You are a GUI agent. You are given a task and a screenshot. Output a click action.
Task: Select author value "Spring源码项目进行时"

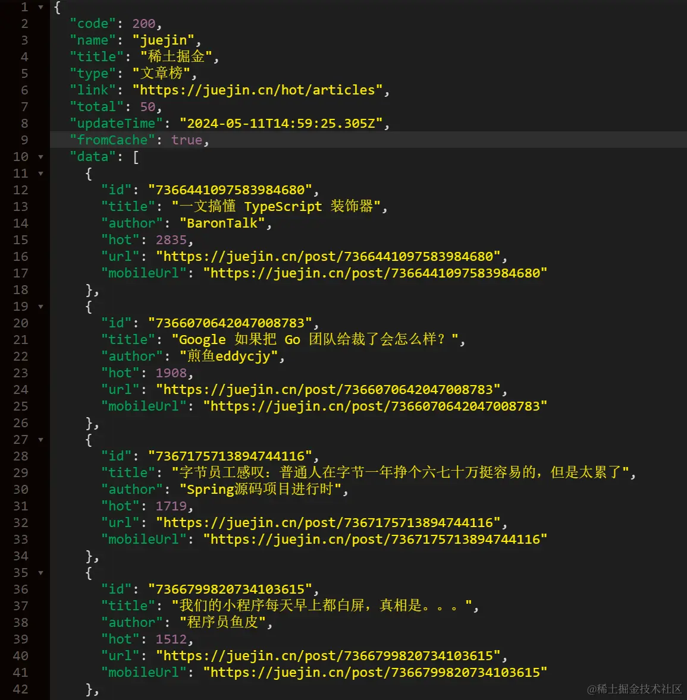pos(261,489)
